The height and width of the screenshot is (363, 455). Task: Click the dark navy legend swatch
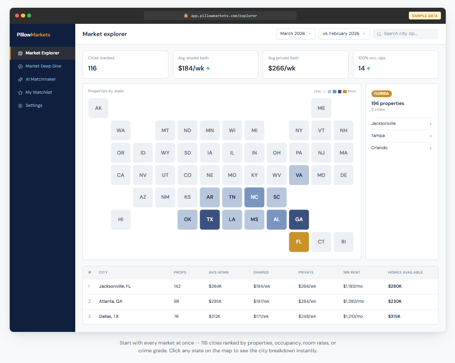pyautogui.click(x=339, y=91)
